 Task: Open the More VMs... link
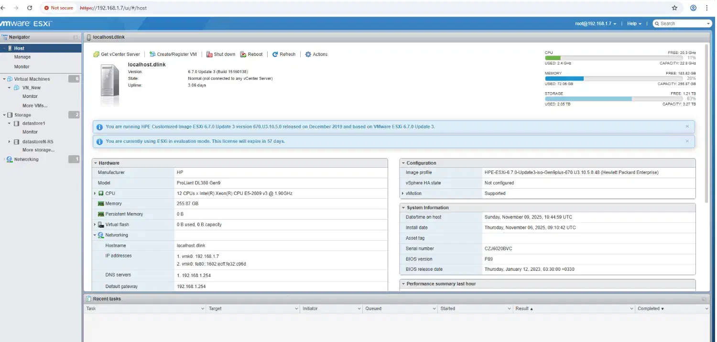[35, 106]
